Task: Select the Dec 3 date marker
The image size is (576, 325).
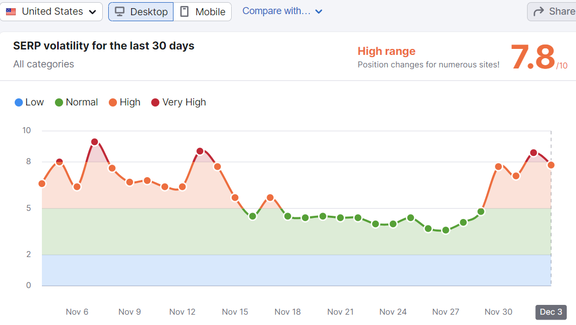Action: click(x=551, y=311)
